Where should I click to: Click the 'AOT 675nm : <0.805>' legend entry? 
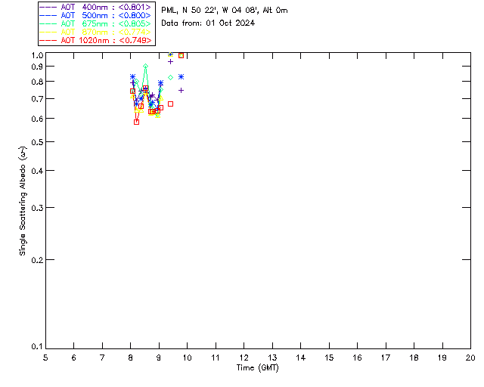tap(96, 23)
